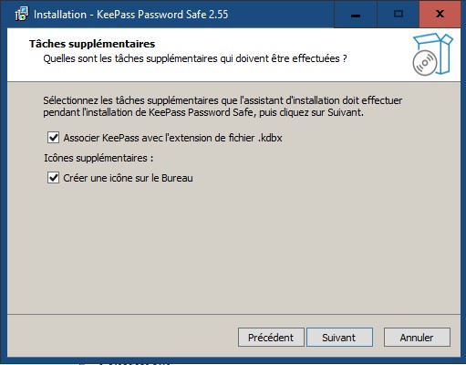466x365 pixels.
Task: Click the 'pendant l'installation de KeePass' text line
Action: [203, 112]
